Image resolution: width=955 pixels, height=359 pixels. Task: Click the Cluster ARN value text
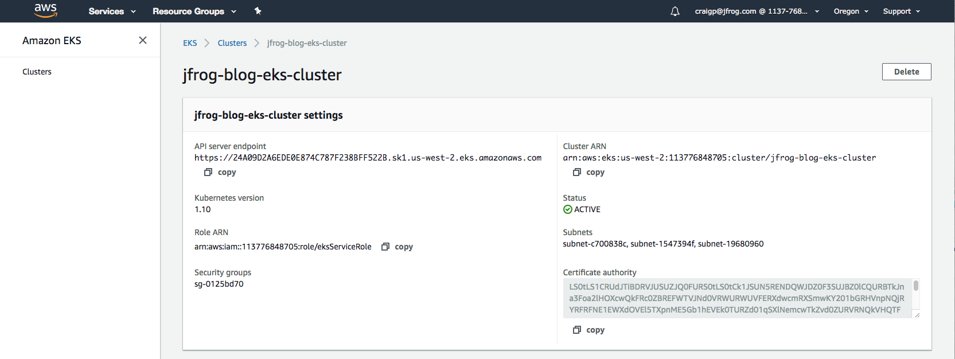719,158
